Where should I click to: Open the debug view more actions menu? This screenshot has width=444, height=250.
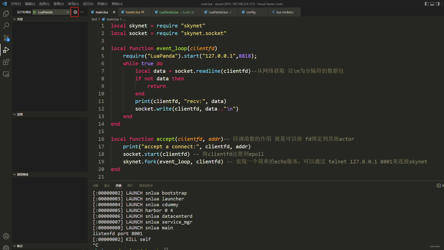[82, 12]
